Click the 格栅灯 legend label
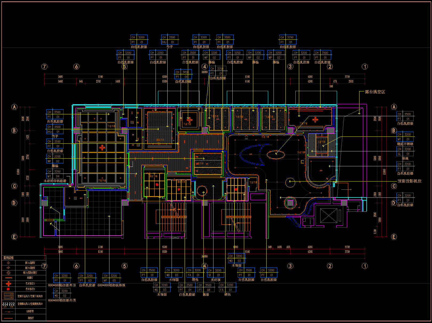432x323 pixels. [x=30, y=278]
